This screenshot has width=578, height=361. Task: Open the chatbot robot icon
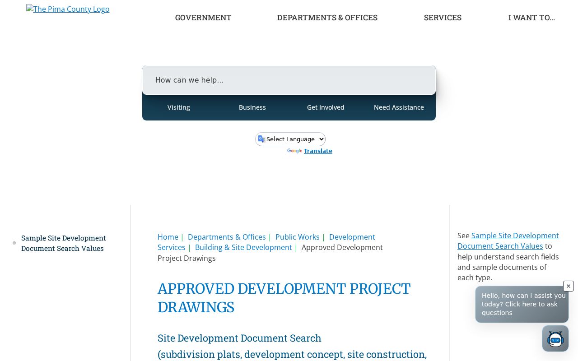click(555, 338)
